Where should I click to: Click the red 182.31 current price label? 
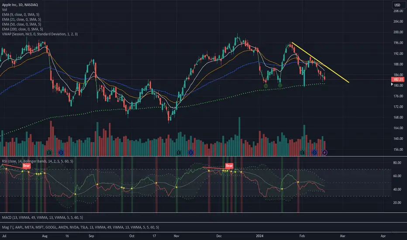[x=398, y=80]
